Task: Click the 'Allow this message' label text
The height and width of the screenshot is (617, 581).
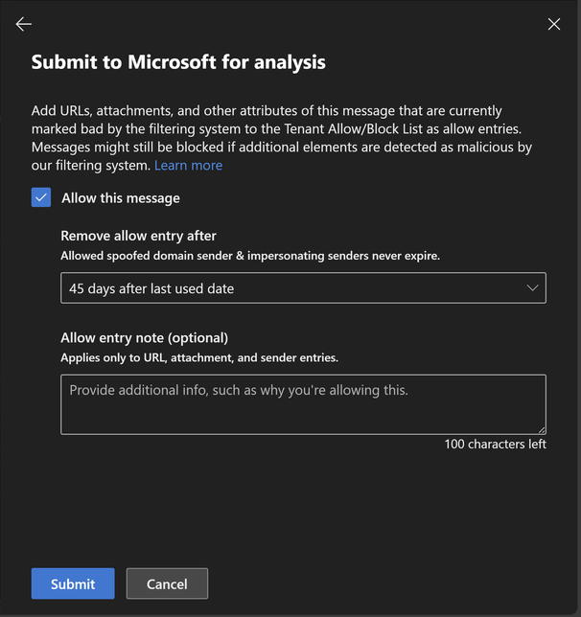Action: [x=120, y=198]
